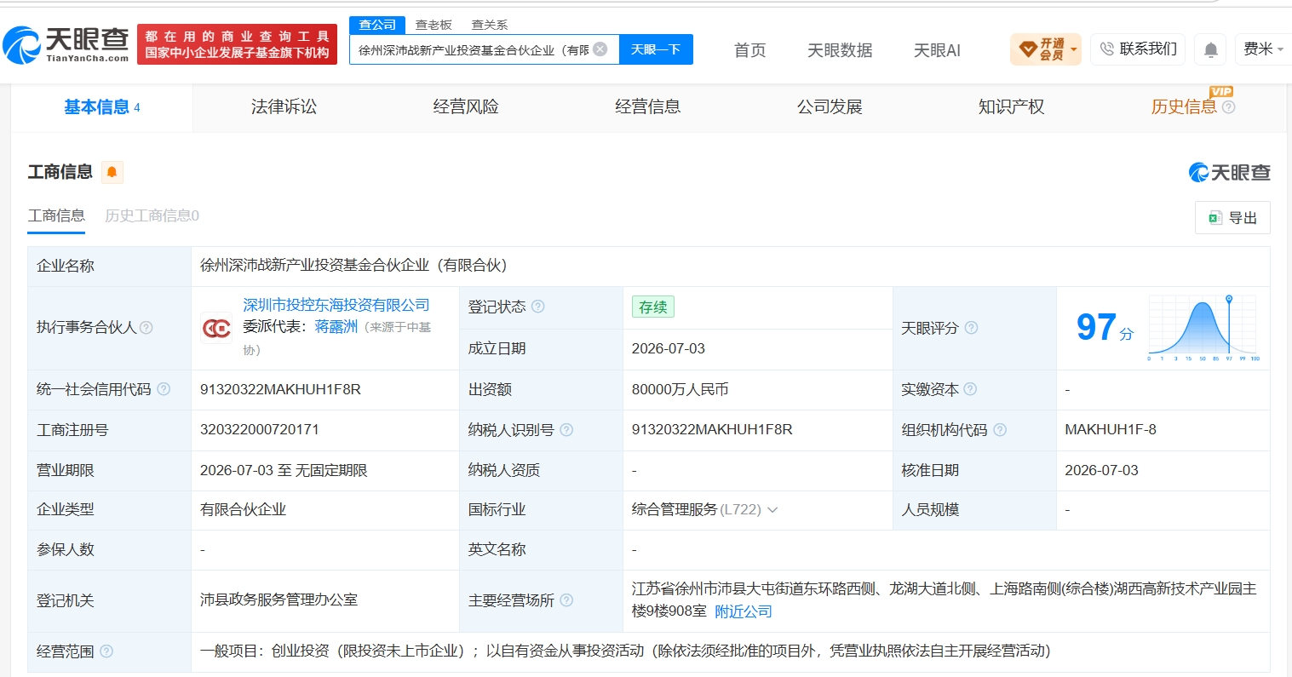Click the 天眼一下 search button

656,49
